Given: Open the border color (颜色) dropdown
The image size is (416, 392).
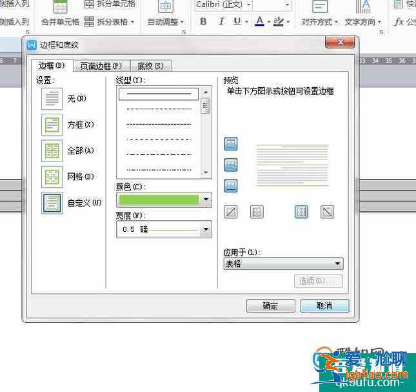Looking at the screenshot, I should (206, 200).
